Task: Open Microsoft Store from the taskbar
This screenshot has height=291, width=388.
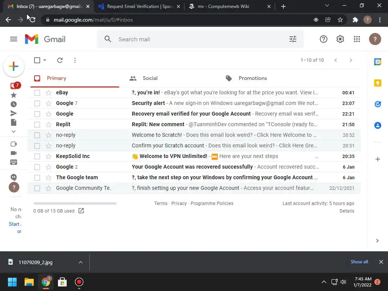Action: point(62,282)
